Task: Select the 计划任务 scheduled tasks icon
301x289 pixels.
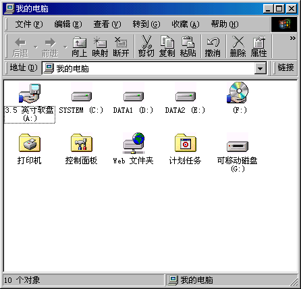Action: pos(186,142)
